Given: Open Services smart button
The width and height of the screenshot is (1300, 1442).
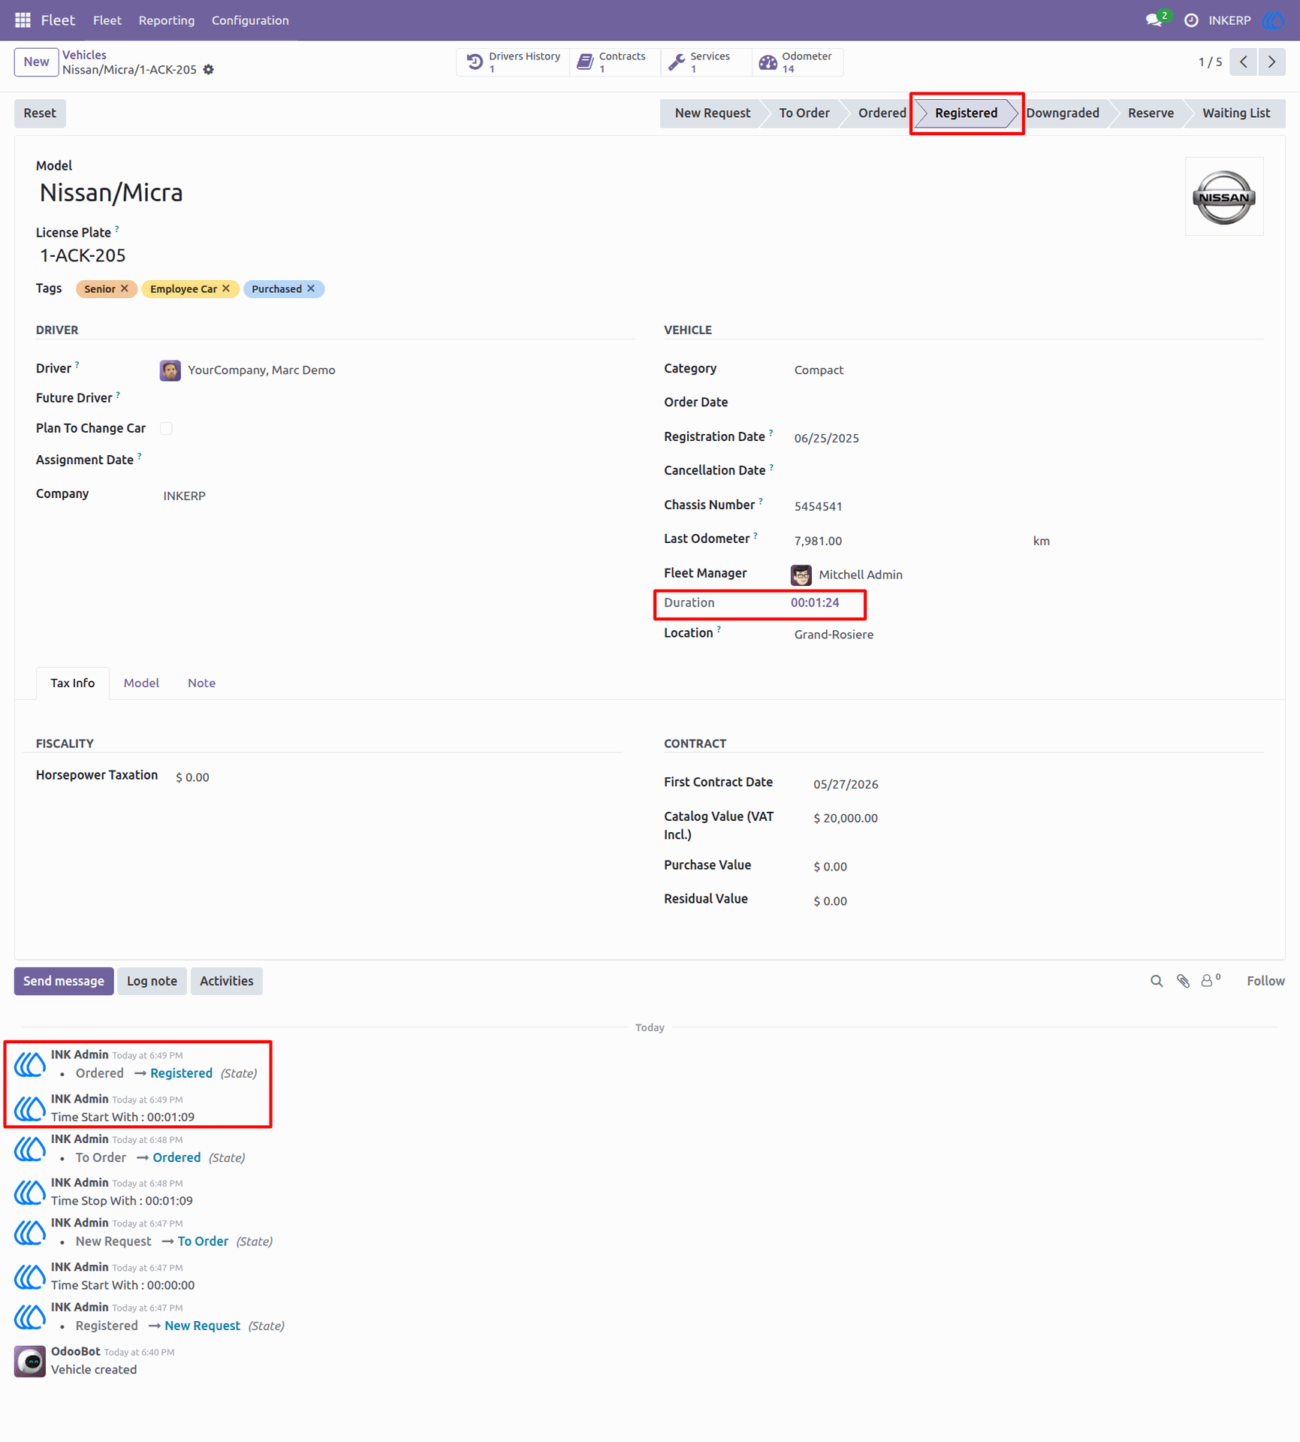Looking at the screenshot, I should (706, 62).
